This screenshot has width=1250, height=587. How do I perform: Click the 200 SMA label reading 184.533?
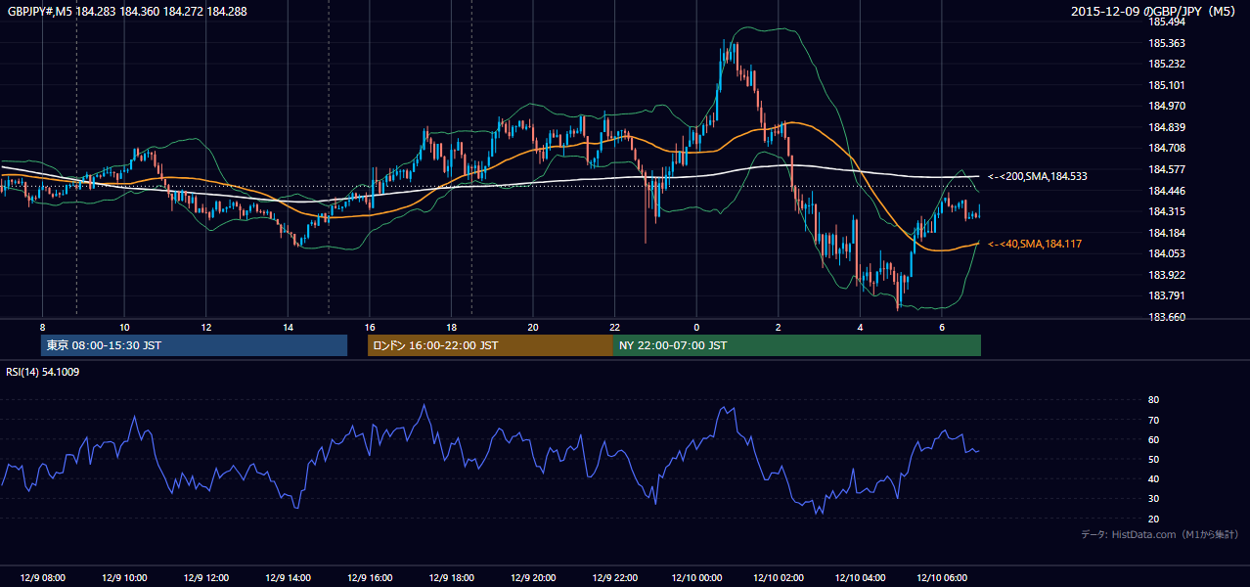(x=1038, y=176)
